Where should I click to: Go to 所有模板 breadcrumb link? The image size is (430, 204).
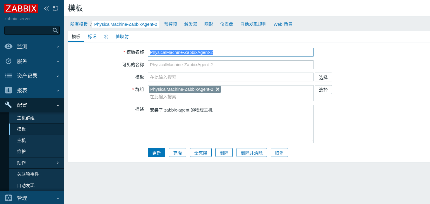point(79,24)
